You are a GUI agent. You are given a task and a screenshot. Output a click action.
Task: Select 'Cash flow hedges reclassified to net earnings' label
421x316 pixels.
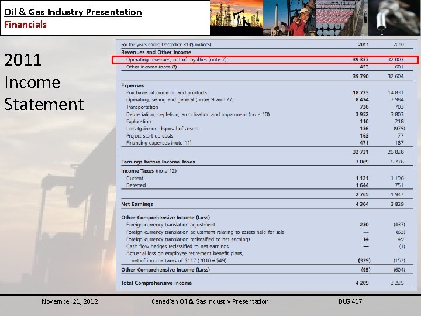pyautogui.click(x=178, y=246)
